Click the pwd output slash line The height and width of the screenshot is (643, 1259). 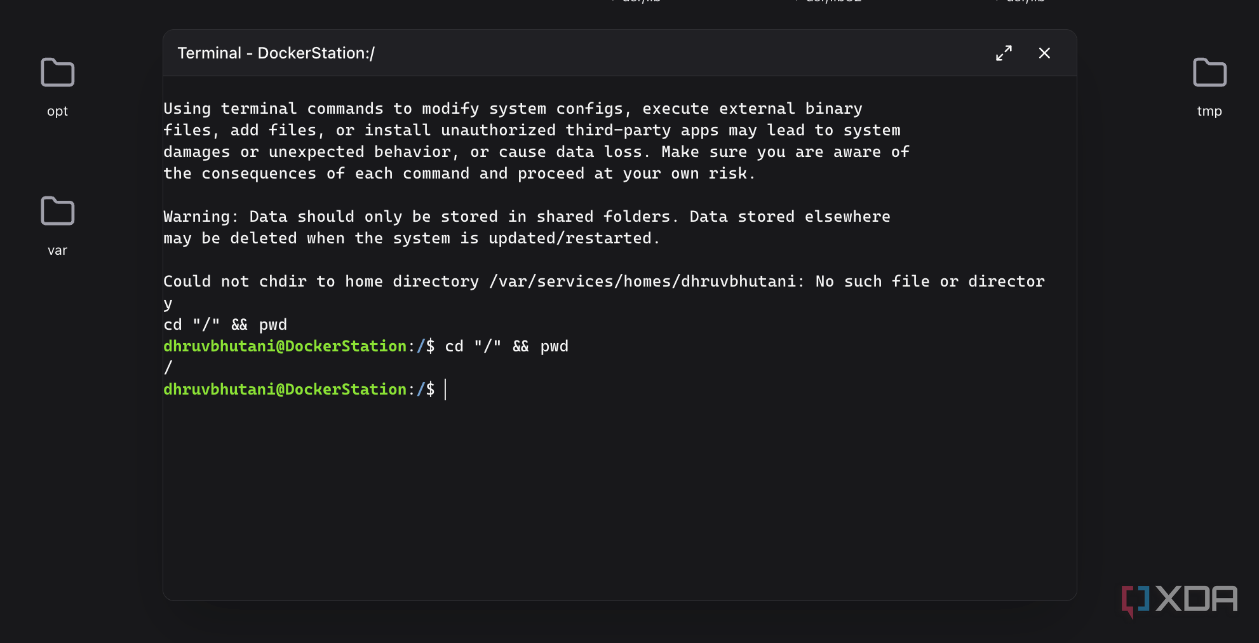(168, 368)
